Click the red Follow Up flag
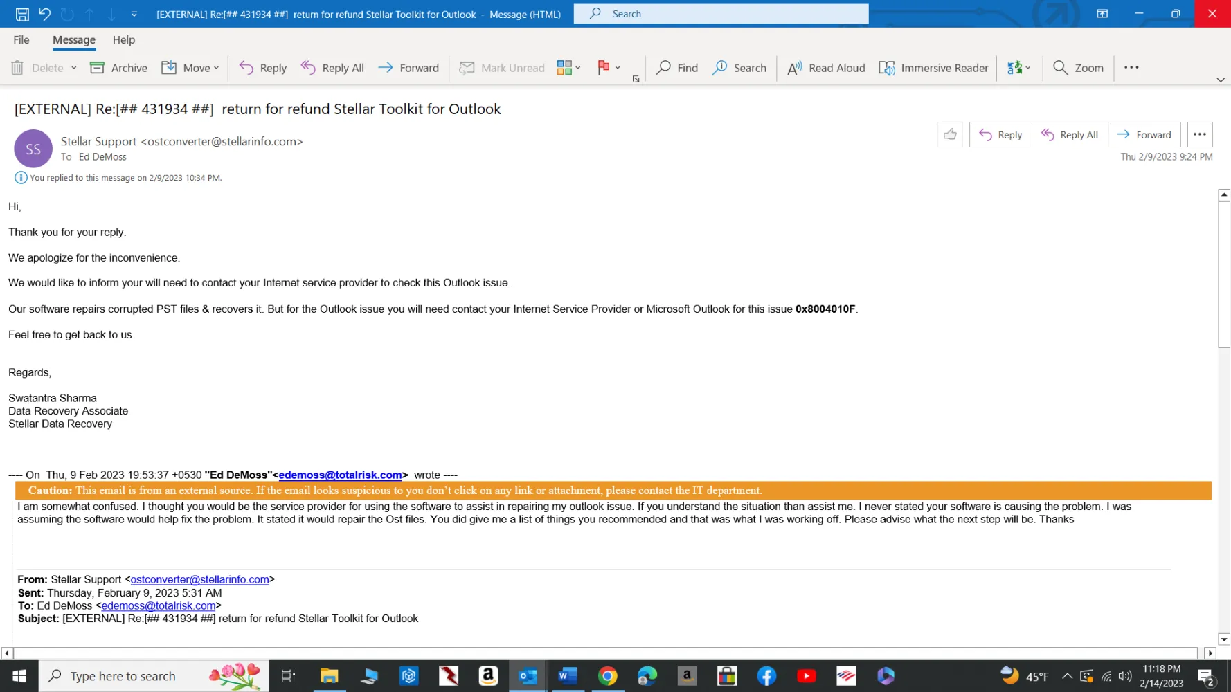 pyautogui.click(x=604, y=67)
